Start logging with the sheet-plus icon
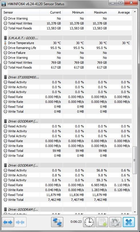The image size is (140, 232). 102,222
